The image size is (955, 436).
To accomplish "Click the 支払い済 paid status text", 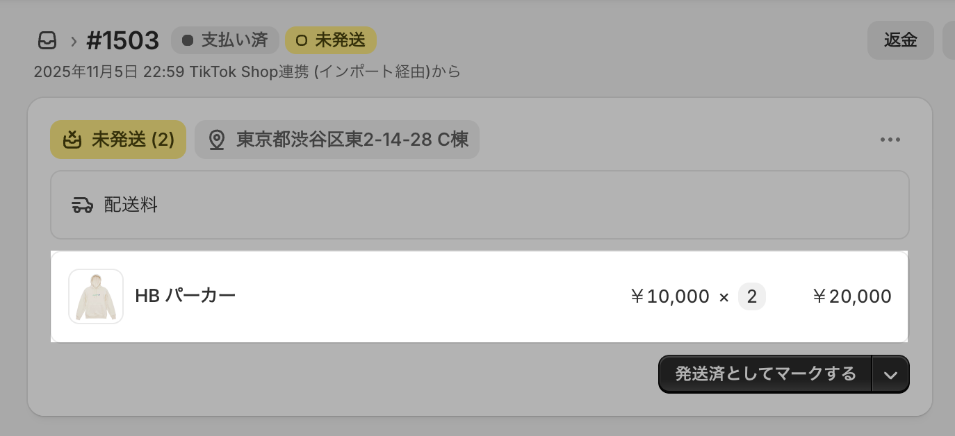I will click(234, 40).
